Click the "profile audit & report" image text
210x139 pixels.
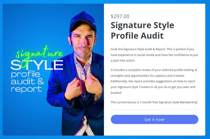tap(27, 82)
